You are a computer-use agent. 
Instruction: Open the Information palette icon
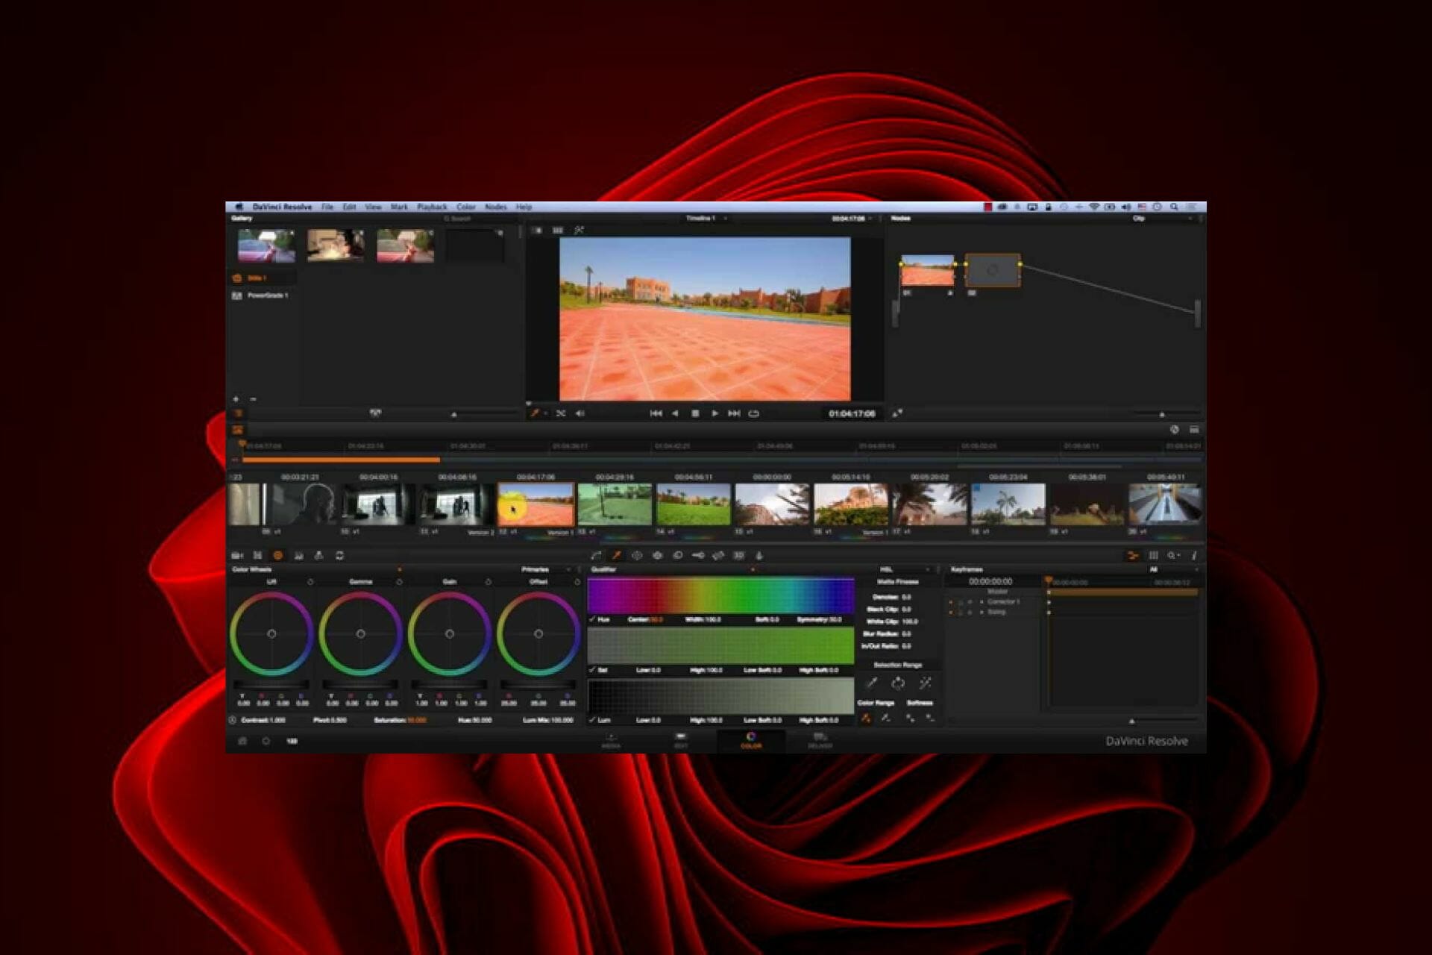click(x=1194, y=555)
